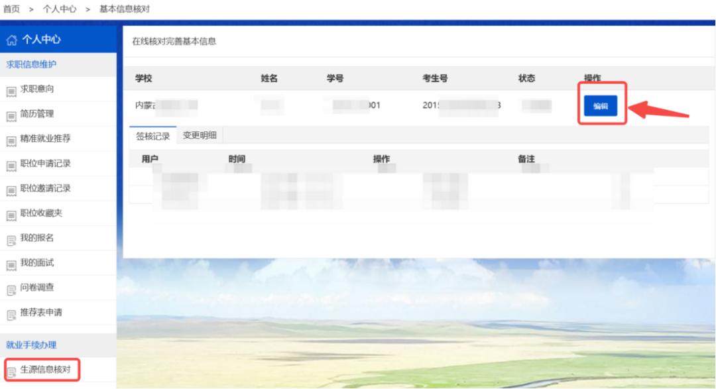Open 个人中心 from the breadcrumb
Screen dimensions: 716x389
tap(60, 10)
